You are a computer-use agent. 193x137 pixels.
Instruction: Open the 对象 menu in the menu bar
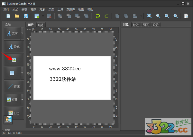(x=42, y=9)
